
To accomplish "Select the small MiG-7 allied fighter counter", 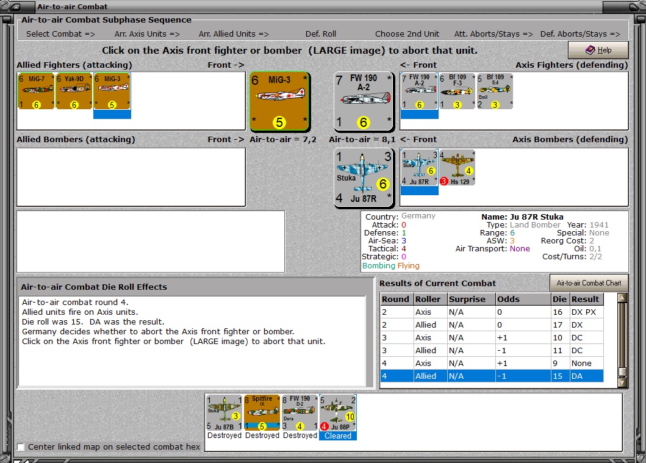I will pyautogui.click(x=36, y=91).
